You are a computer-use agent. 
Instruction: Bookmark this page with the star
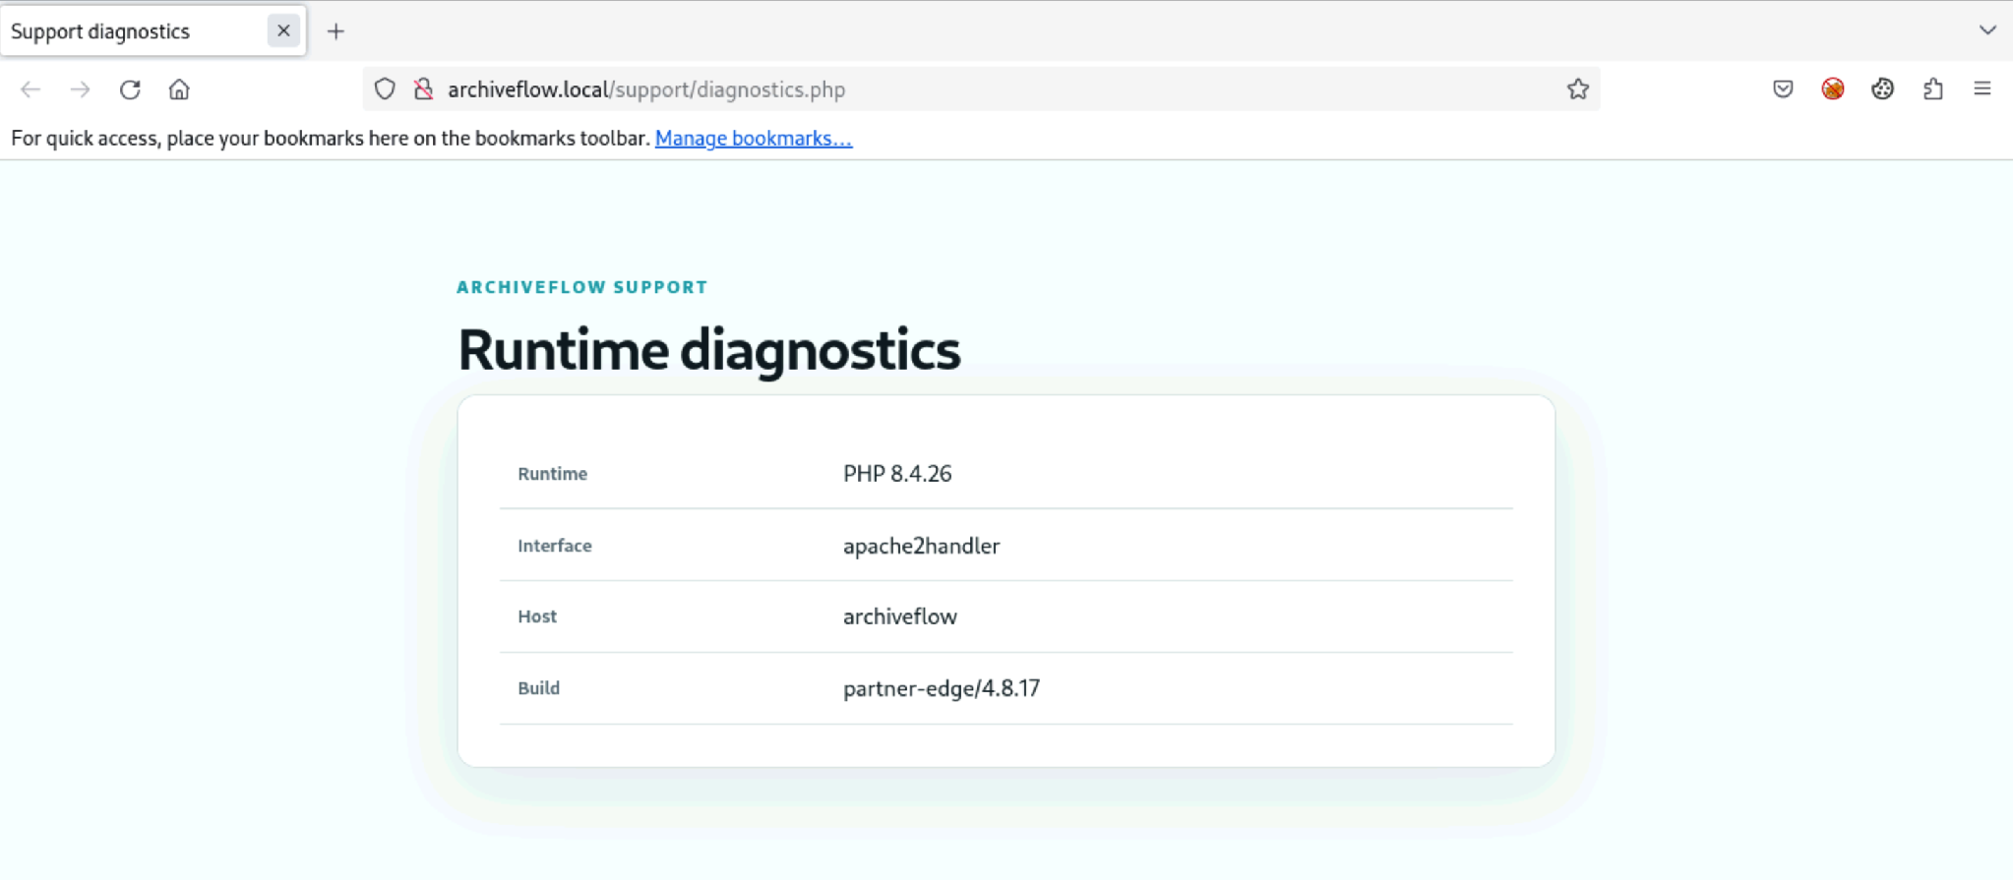click(x=1578, y=89)
